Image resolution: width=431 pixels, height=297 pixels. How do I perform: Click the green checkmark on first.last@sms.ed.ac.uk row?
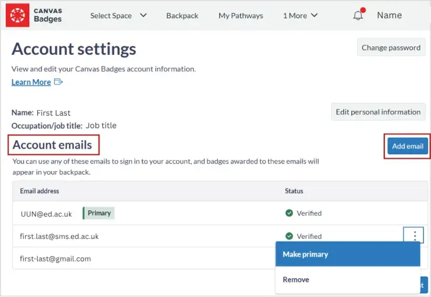(289, 236)
